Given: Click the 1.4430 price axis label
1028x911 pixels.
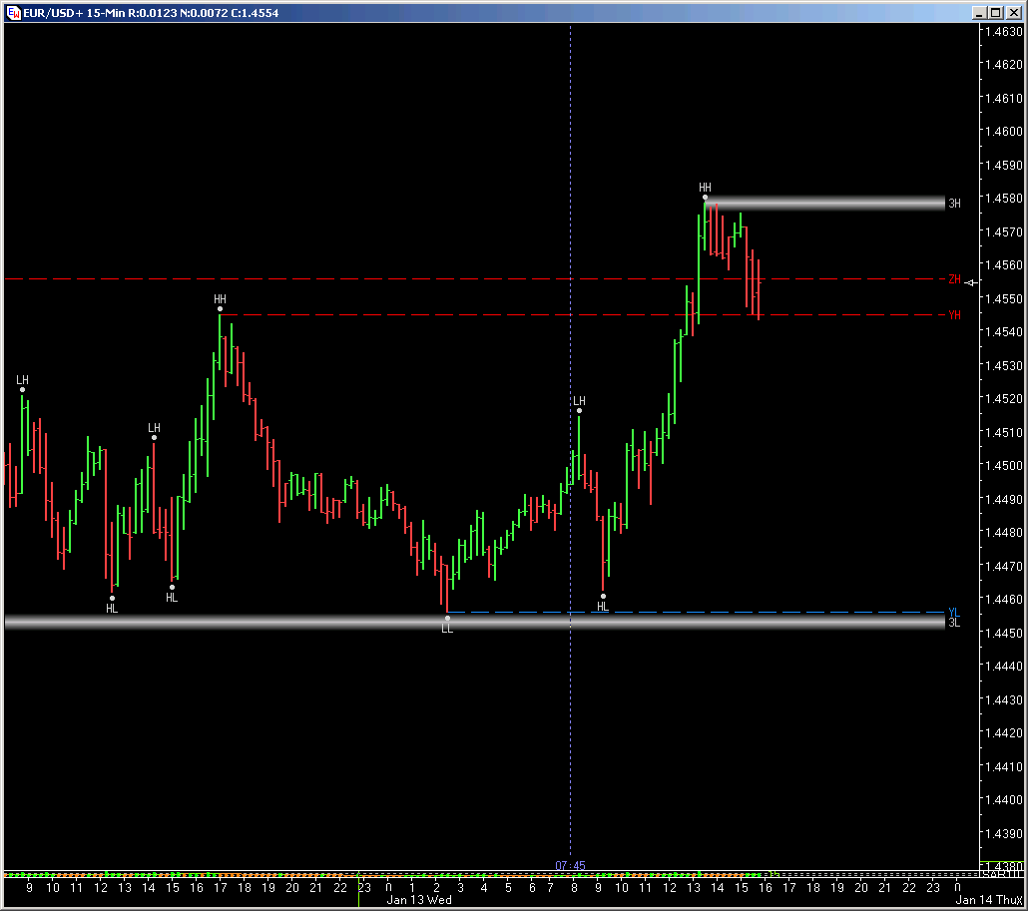Looking at the screenshot, I should pos(1004,699).
